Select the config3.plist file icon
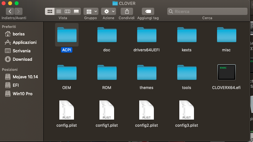This screenshot has width=253, height=142. pos(186,110)
